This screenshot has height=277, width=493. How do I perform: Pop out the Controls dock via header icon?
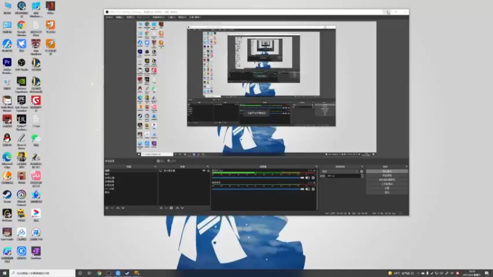coord(406,166)
